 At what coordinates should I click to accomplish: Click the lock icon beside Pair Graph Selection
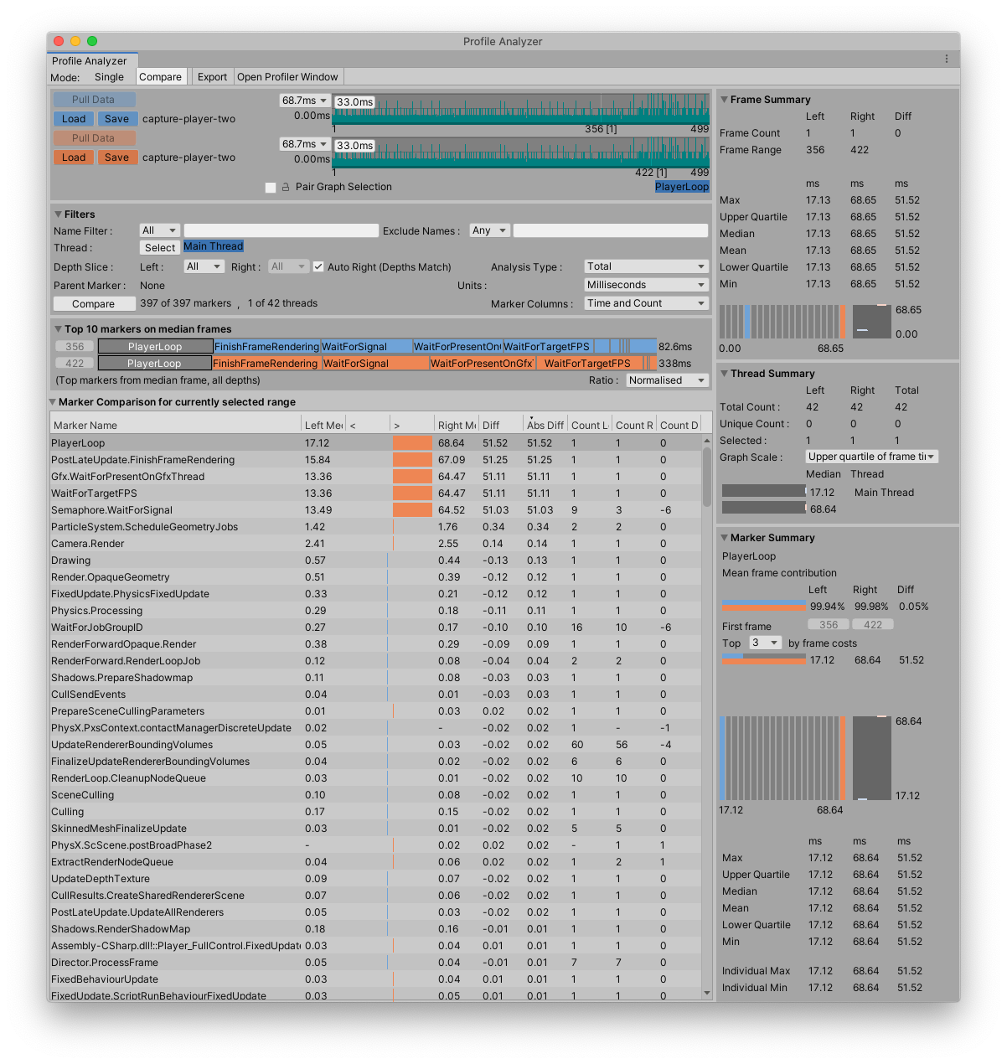click(286, 188)
